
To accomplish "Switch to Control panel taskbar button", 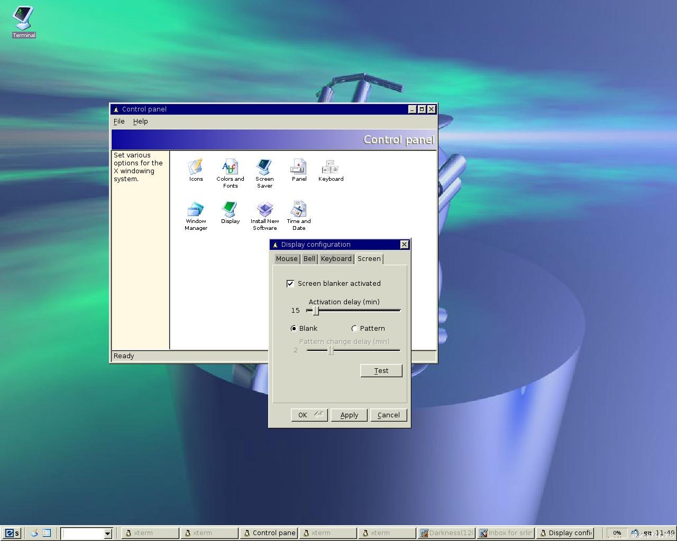I will 269,533.
